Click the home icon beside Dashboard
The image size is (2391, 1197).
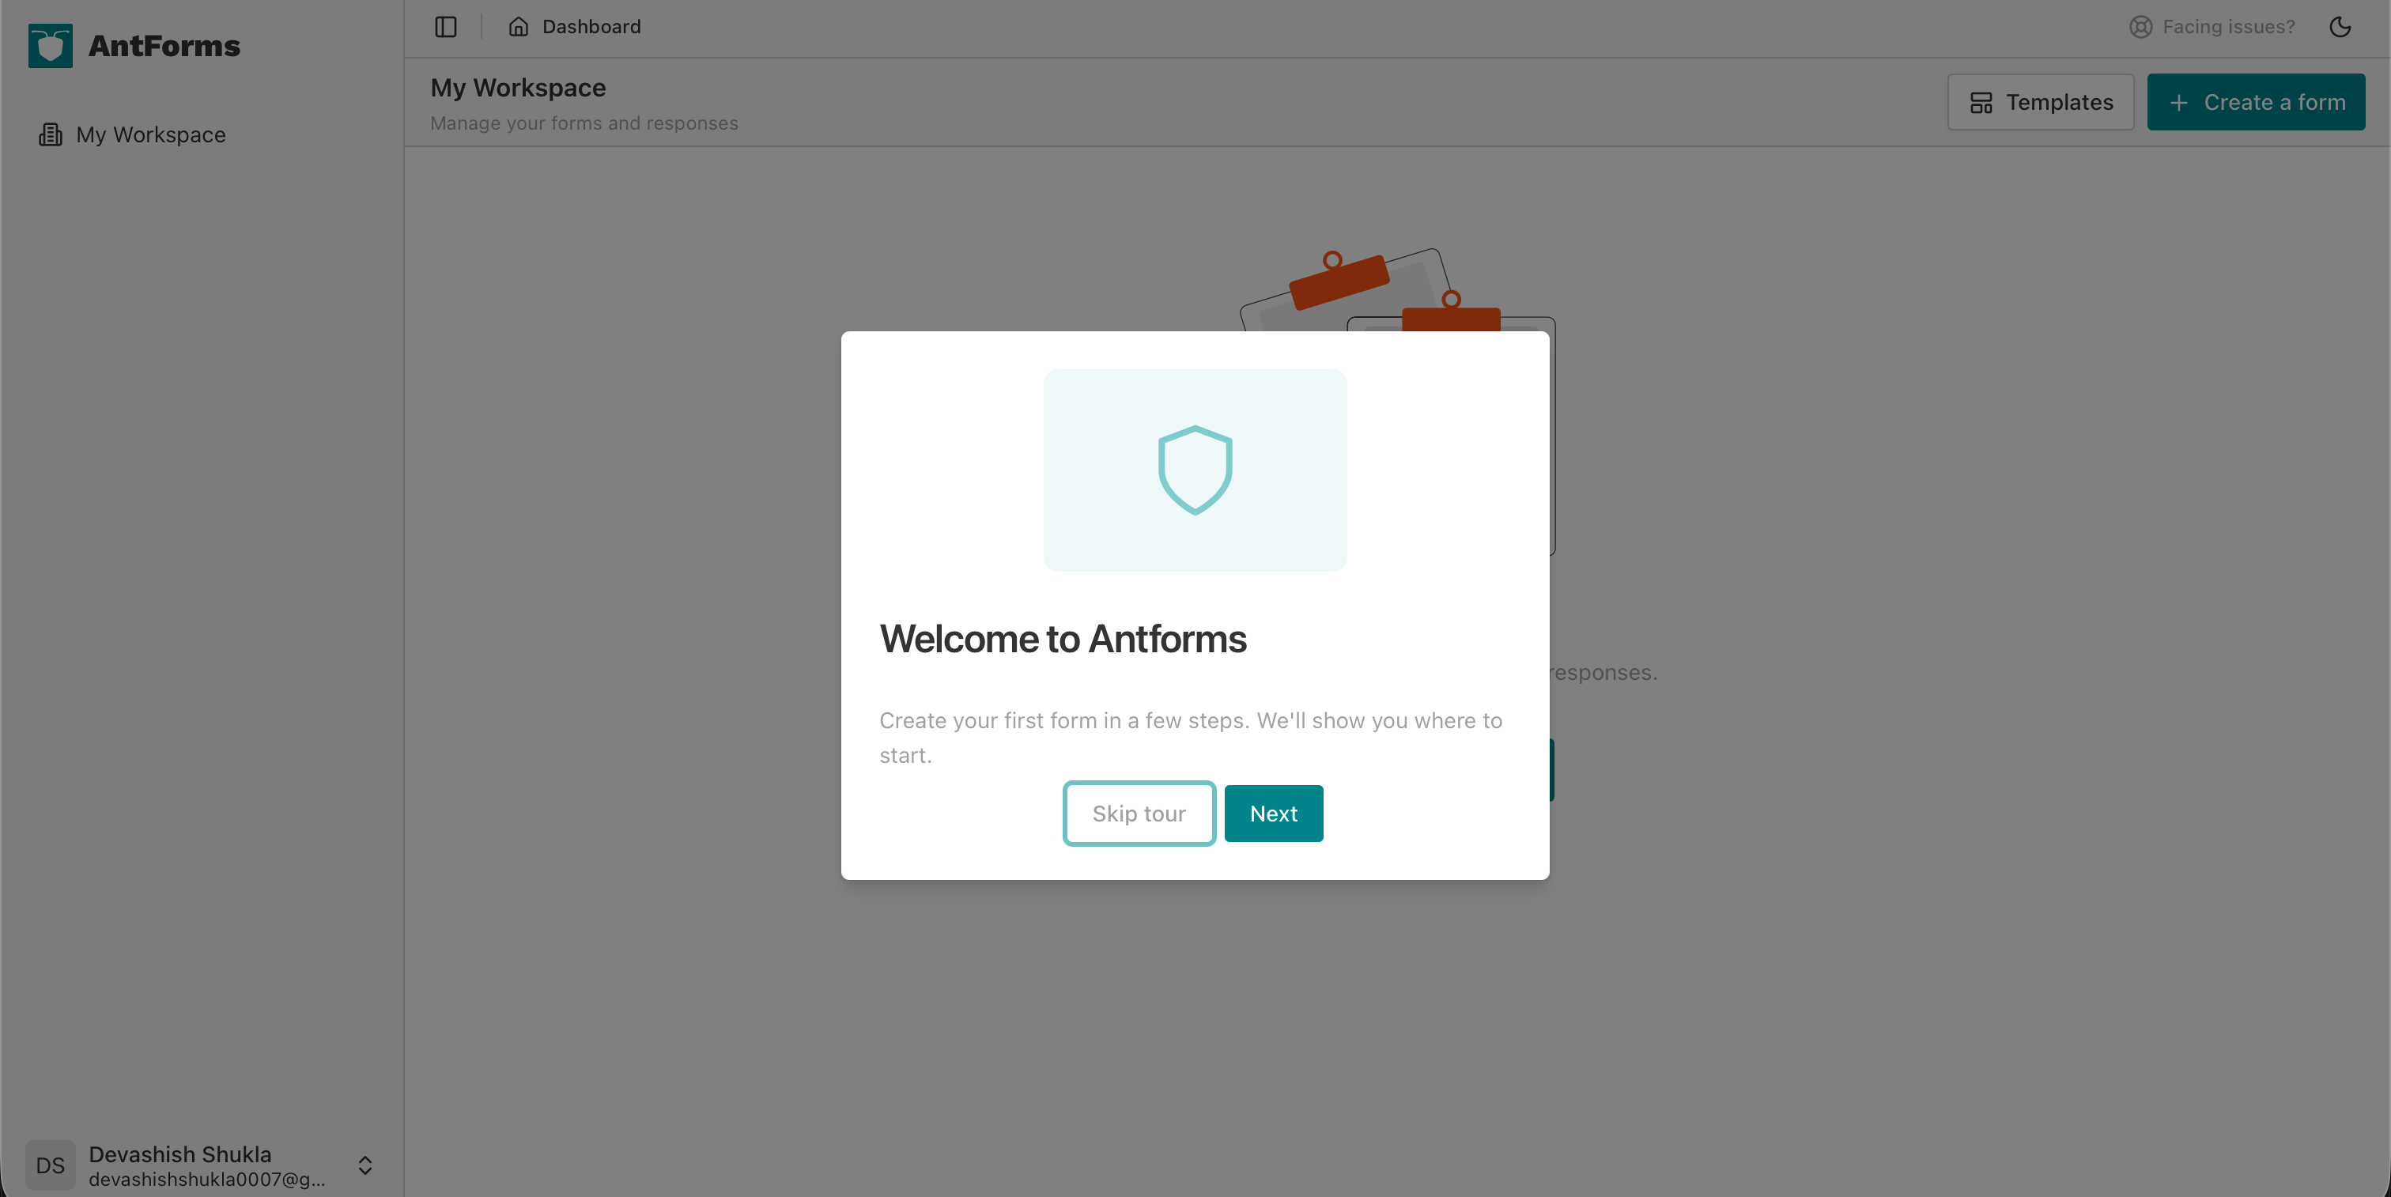[x=517, y=27]
